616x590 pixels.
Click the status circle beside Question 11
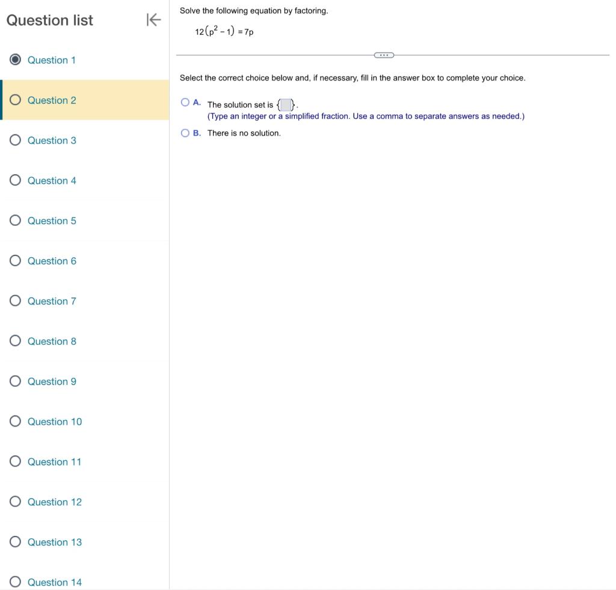coord(14,461)
